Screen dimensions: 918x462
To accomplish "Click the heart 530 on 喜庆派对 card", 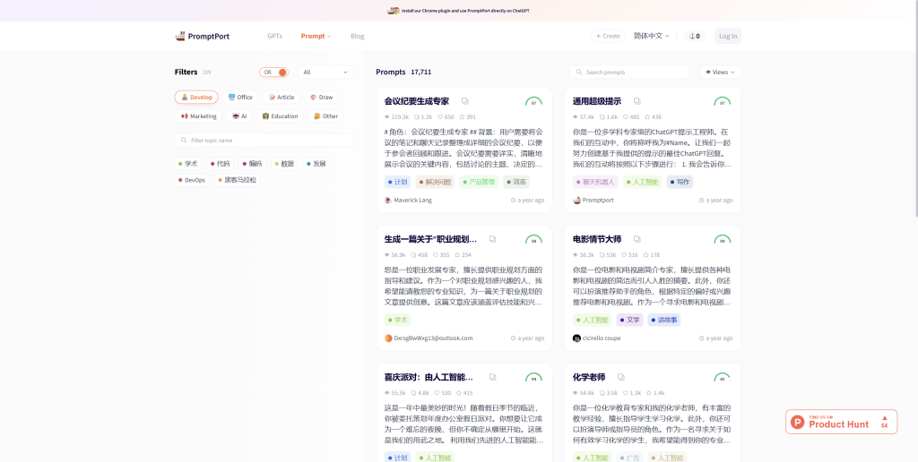I will (x=442, y=393).
